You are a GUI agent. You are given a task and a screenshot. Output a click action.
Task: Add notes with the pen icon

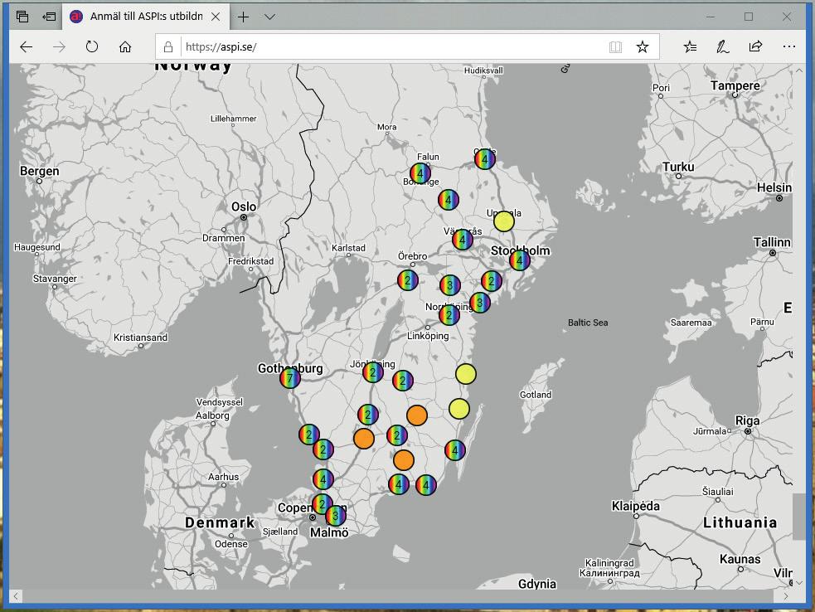click(722, 46)
